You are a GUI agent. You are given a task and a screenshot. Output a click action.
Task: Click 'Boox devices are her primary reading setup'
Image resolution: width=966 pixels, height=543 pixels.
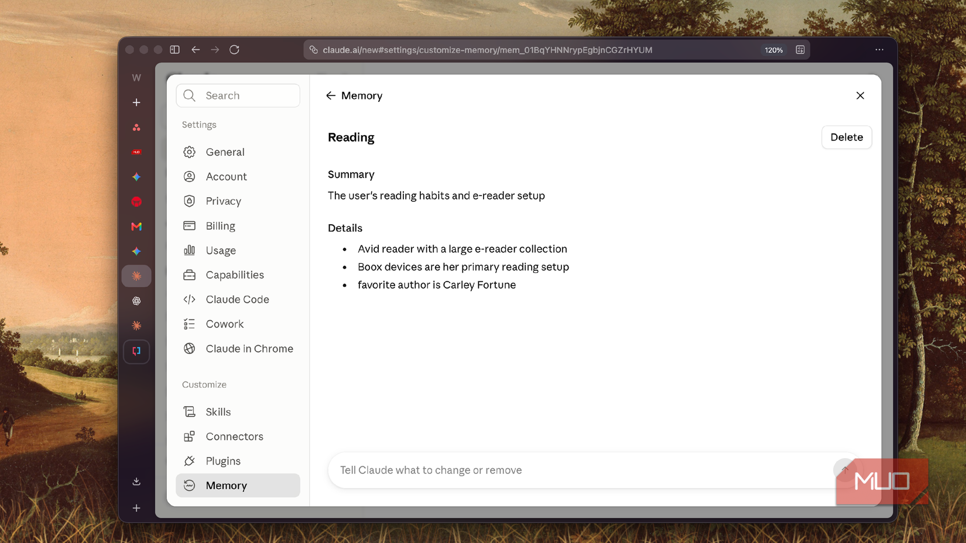[463, 267]
